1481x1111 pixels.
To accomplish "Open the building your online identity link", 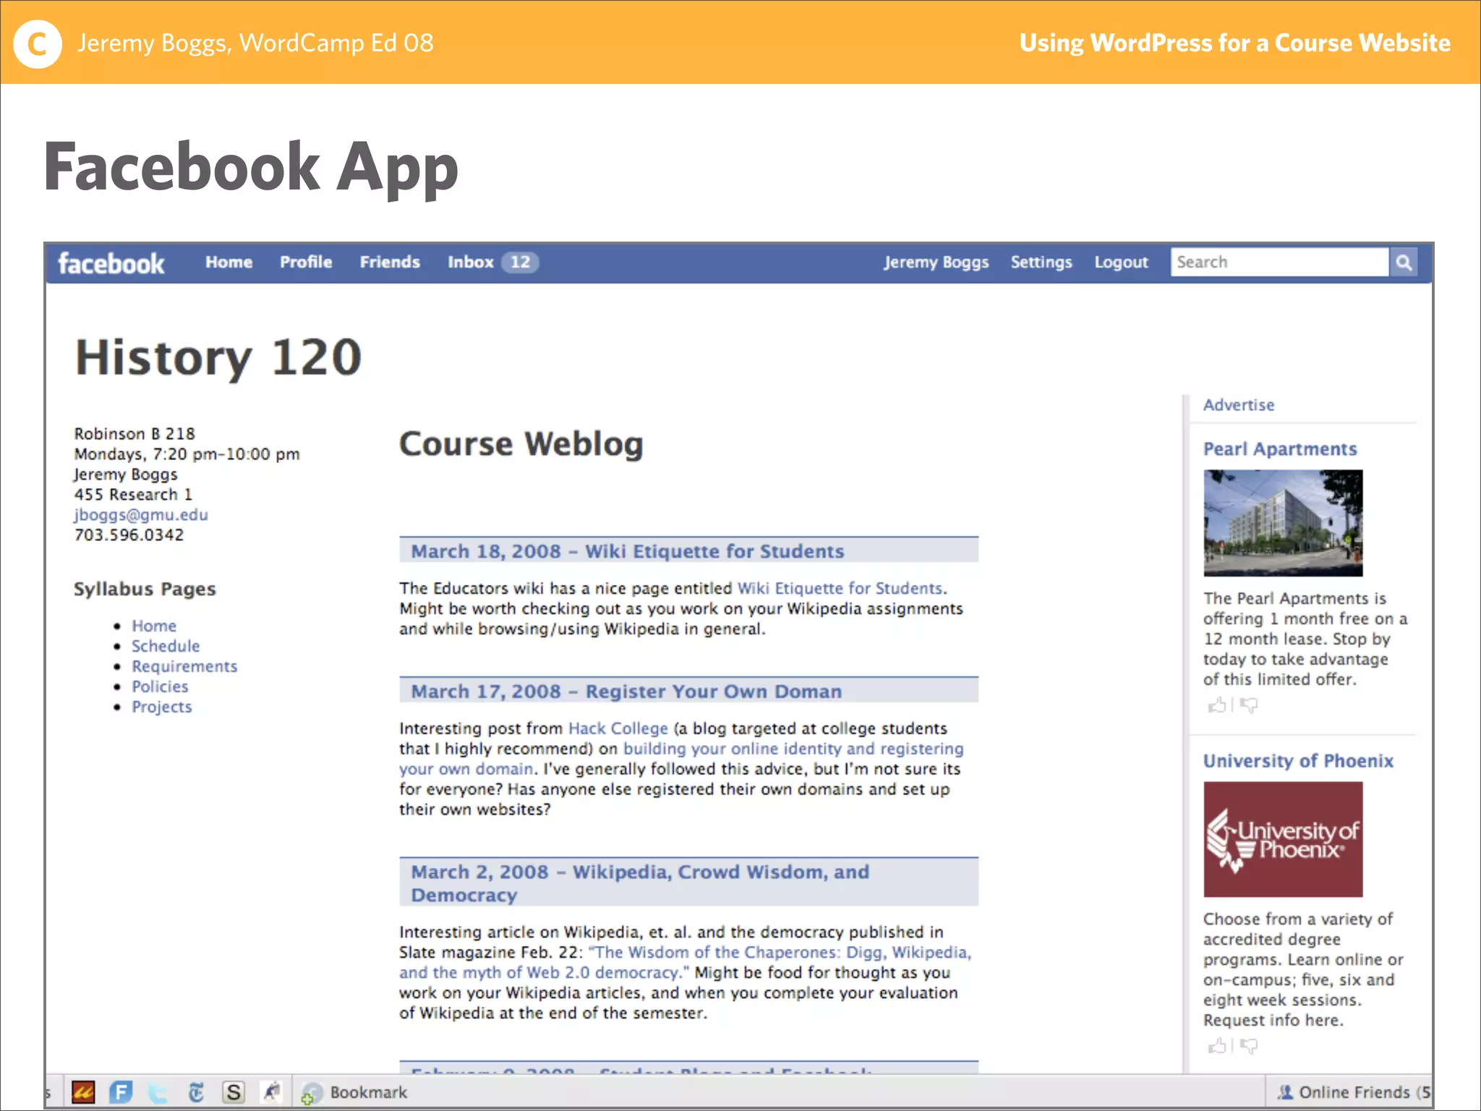I will pyautogui.click(x=793, y=749).
